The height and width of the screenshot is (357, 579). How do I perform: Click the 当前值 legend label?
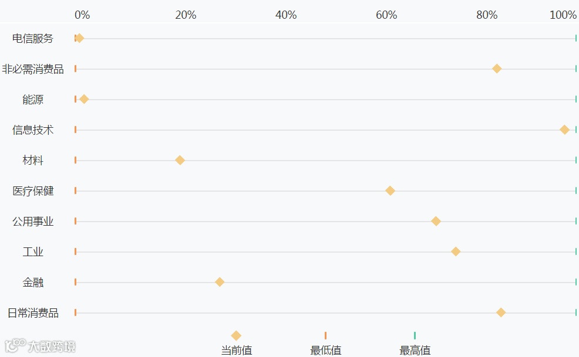pyautogui.click(x=236, y=350)
